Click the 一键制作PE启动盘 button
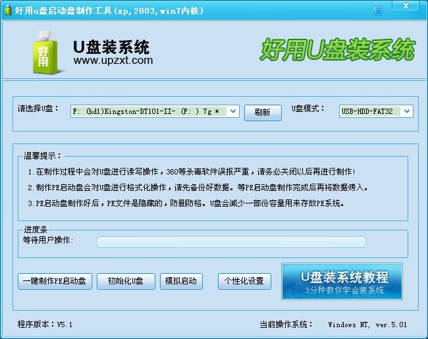 (55, 281)
